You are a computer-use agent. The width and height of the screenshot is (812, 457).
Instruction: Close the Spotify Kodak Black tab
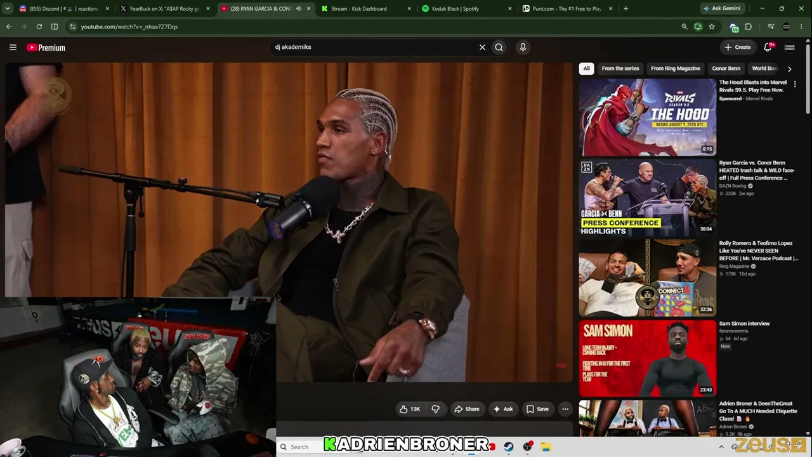click(x=509, y=9)
